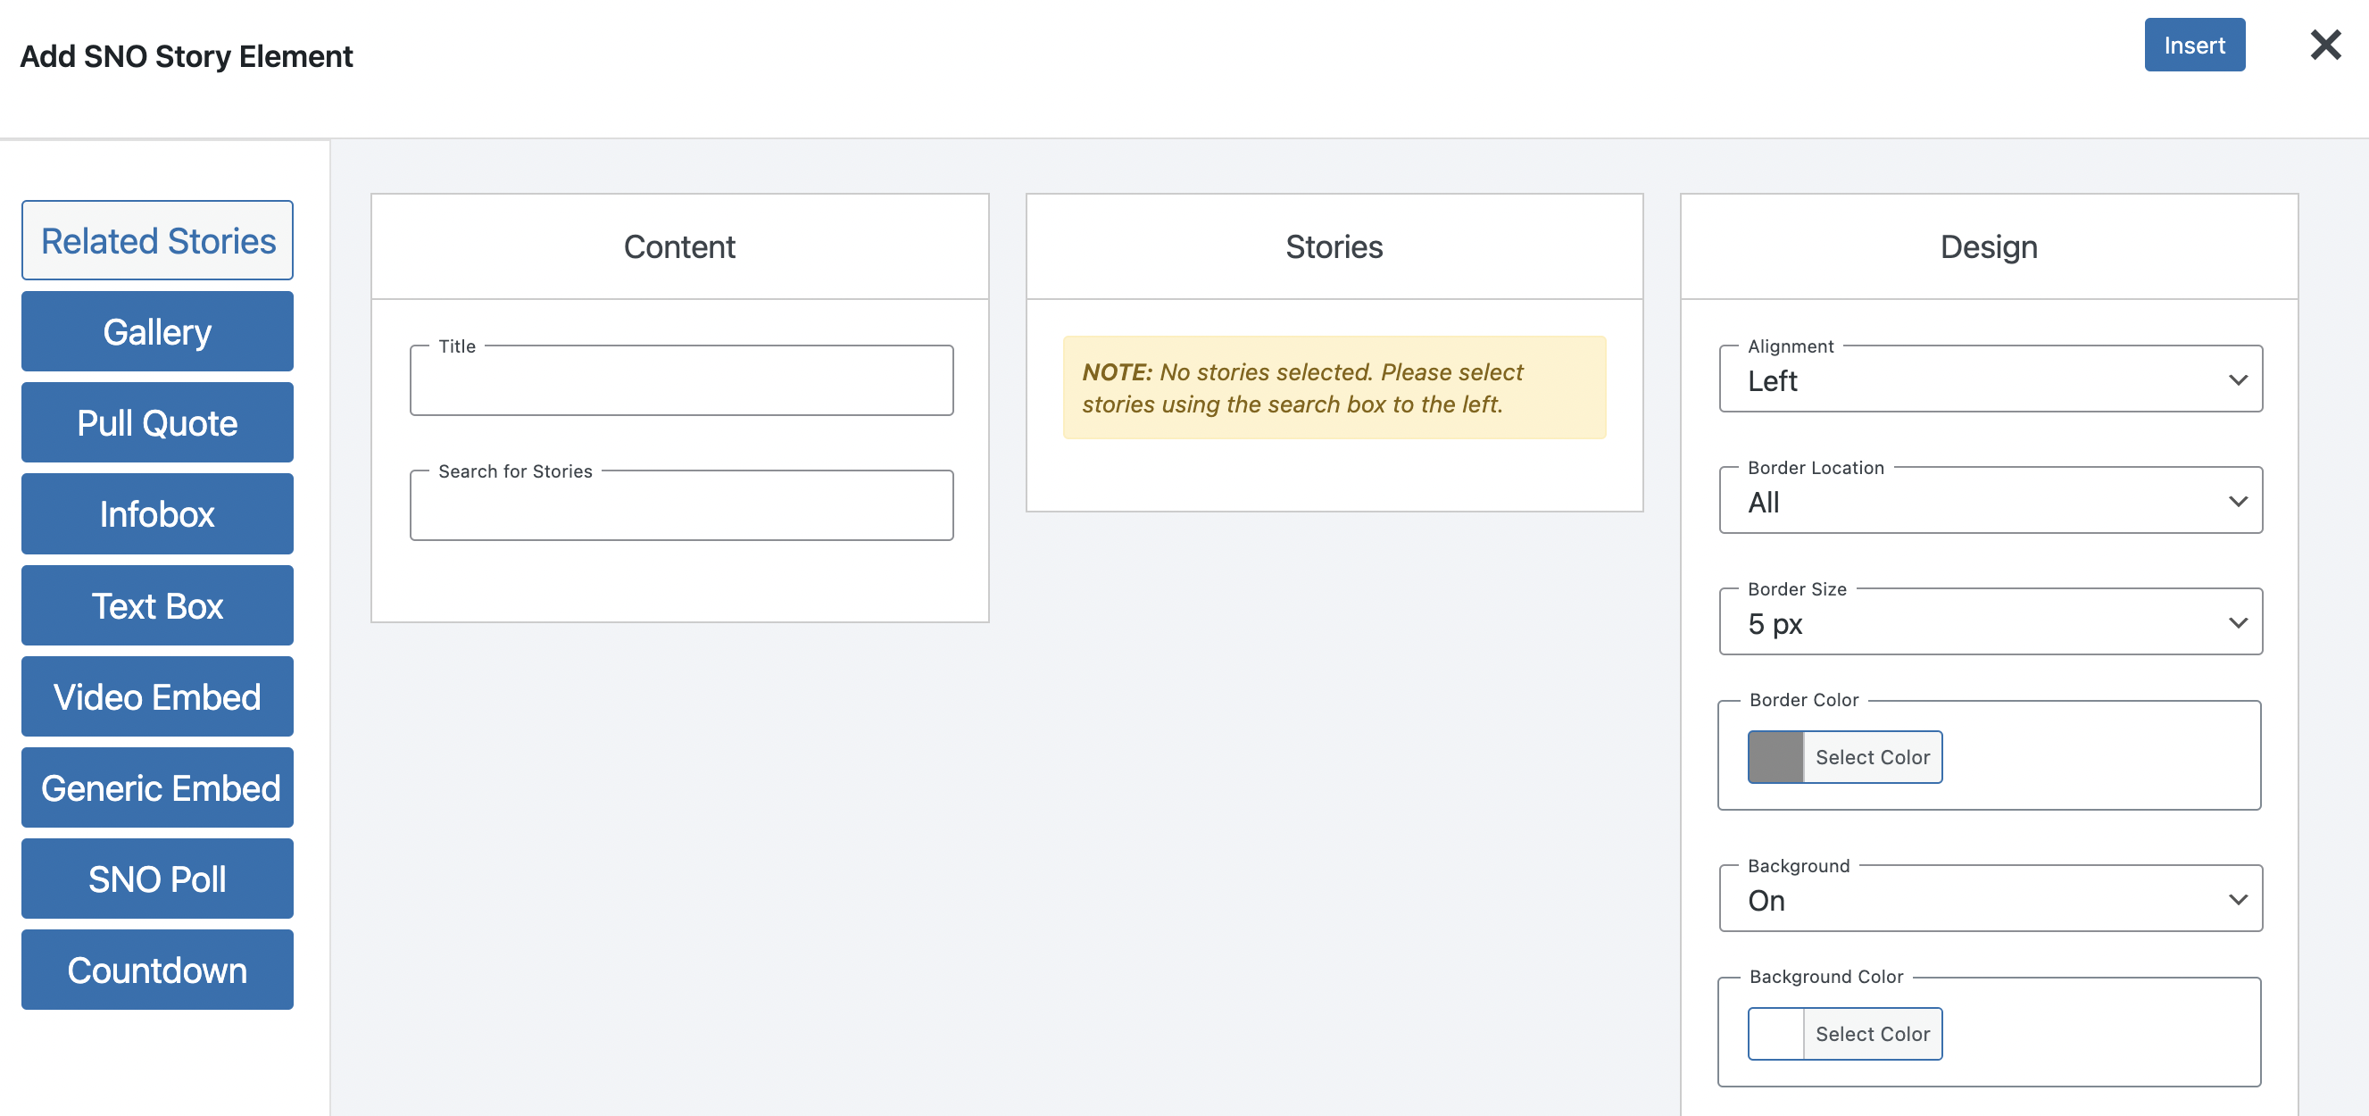Viewport: 2369px width, 1116px height.
Task: Open the Video Embed element
Action: [157, 696]
